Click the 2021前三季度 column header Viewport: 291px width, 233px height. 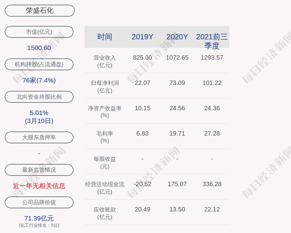pos(212,41)
